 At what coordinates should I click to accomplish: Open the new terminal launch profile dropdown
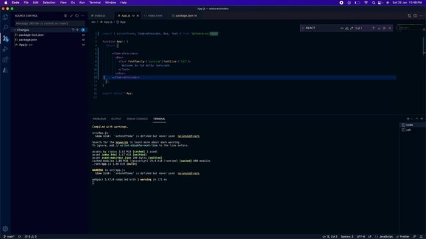coord(412,119)
